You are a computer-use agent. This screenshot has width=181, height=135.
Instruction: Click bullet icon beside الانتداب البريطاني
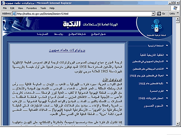click(x=167, y=69)
